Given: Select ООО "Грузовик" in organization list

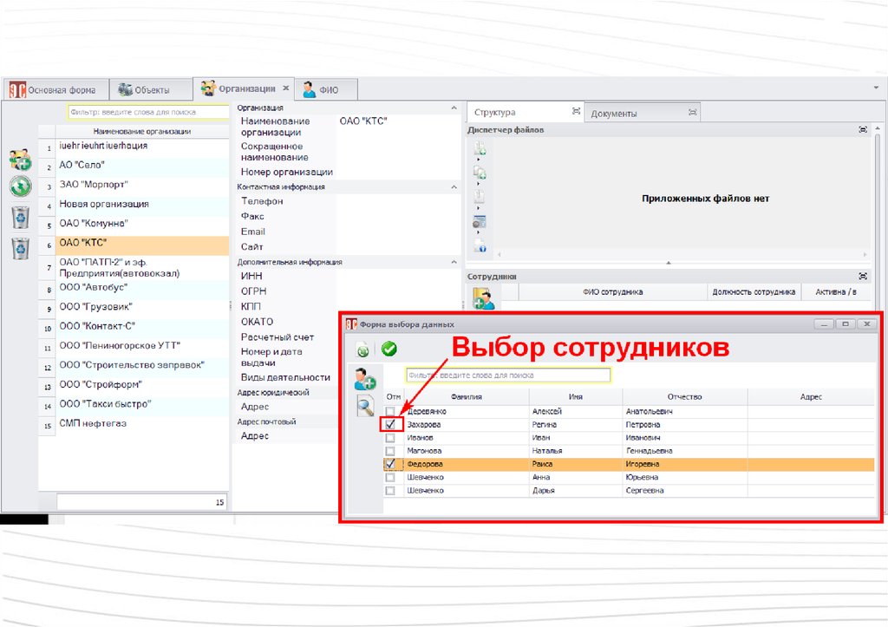Looking at the screenshot, I should coord(95,307).
